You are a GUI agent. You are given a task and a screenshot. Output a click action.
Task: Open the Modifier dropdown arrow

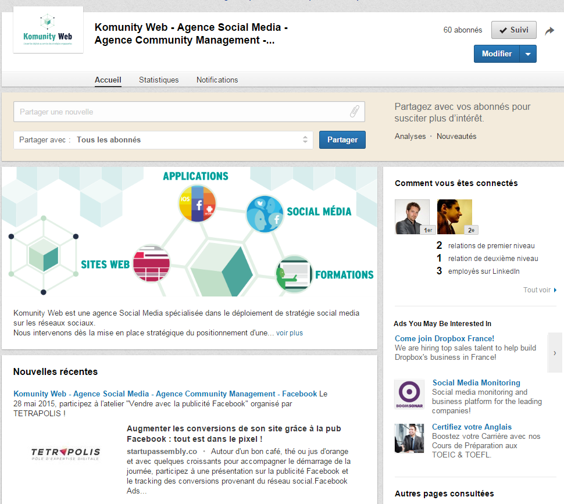[528, 54]
